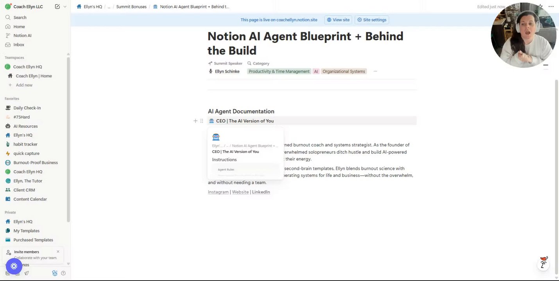Viewport: 559px width, 281px height.
Task: Open the LinkedIn link
Action: (x=261, y=192)
